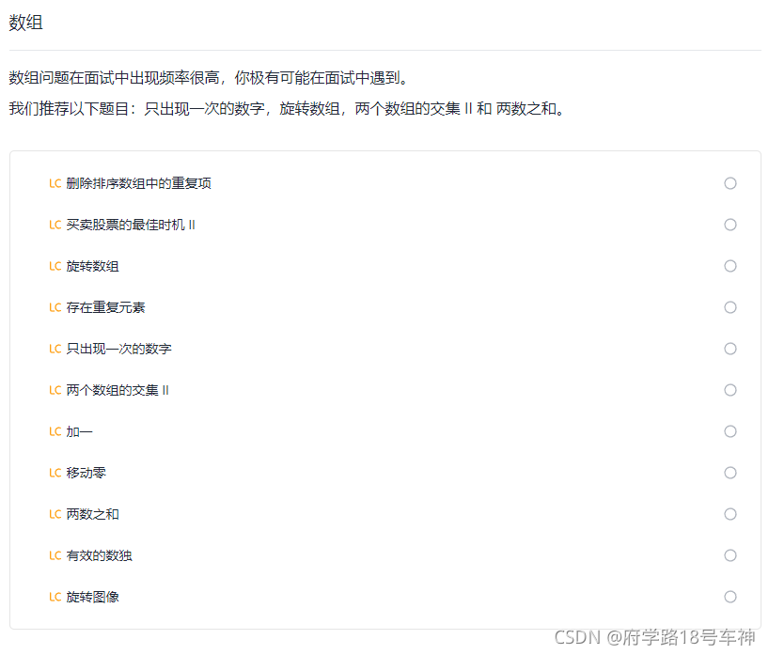769x655 pixels.
Task: Check the status circle for 有效的数独
Action: coord(730,555)
